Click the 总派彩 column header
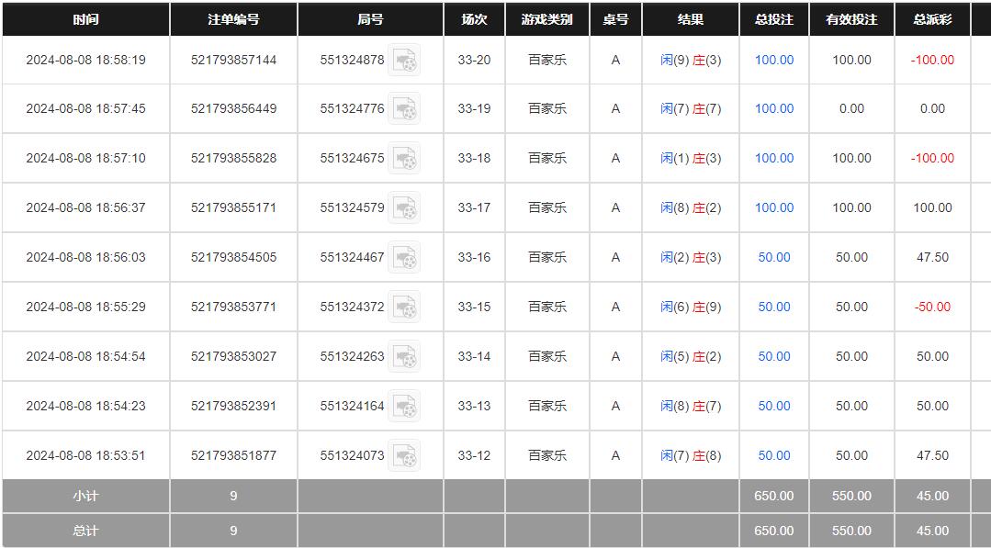This screenshot has width=991, height=548. (x=933, y=19)
